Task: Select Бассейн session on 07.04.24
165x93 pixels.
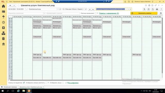Action: pos(67,59)
